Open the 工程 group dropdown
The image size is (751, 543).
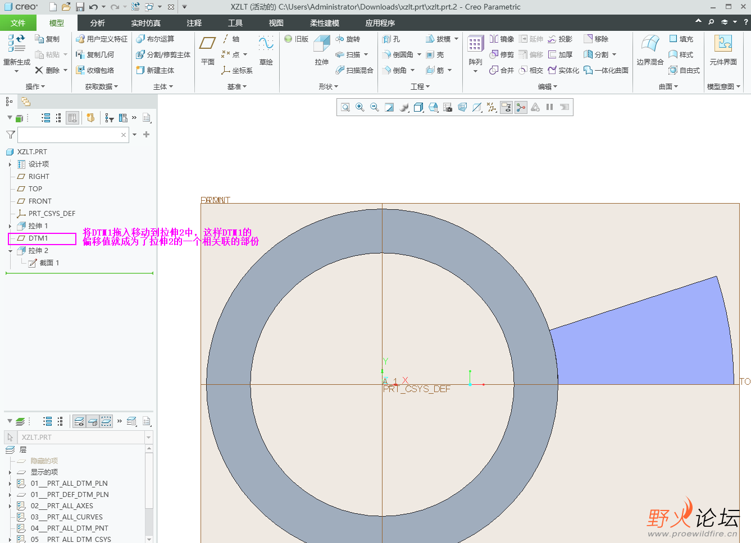pos(420,86)
